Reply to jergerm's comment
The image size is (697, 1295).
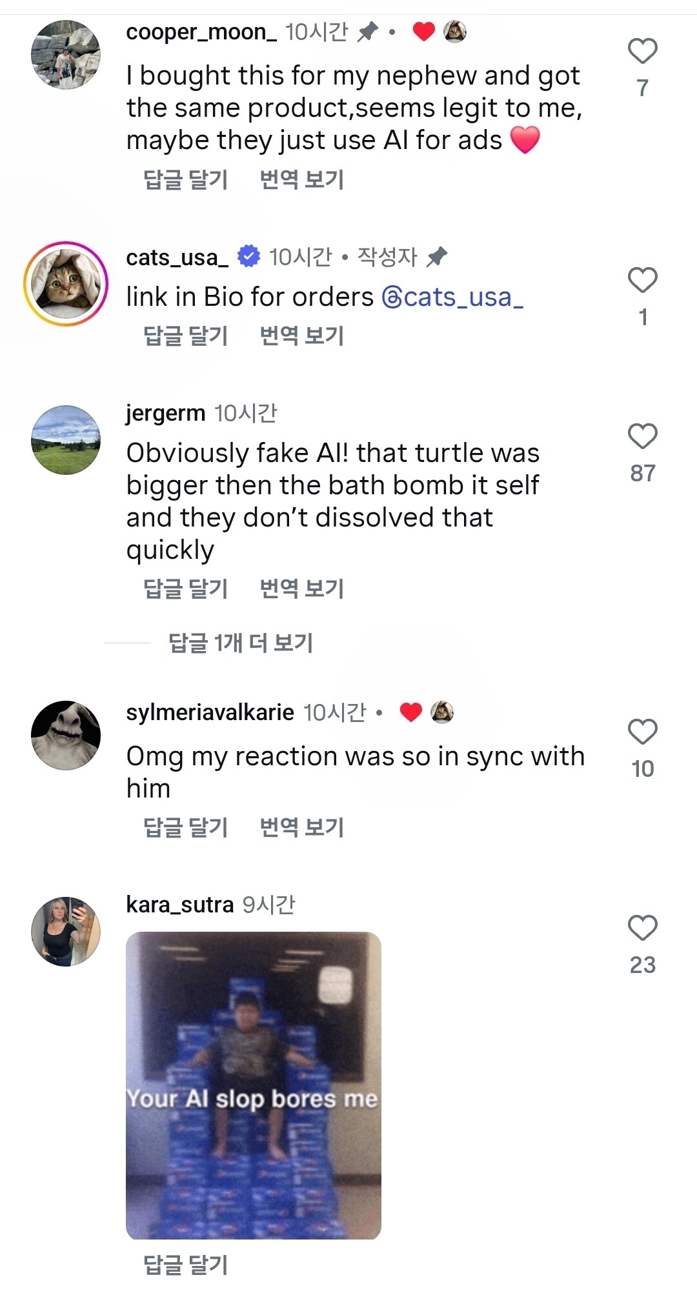186,588
